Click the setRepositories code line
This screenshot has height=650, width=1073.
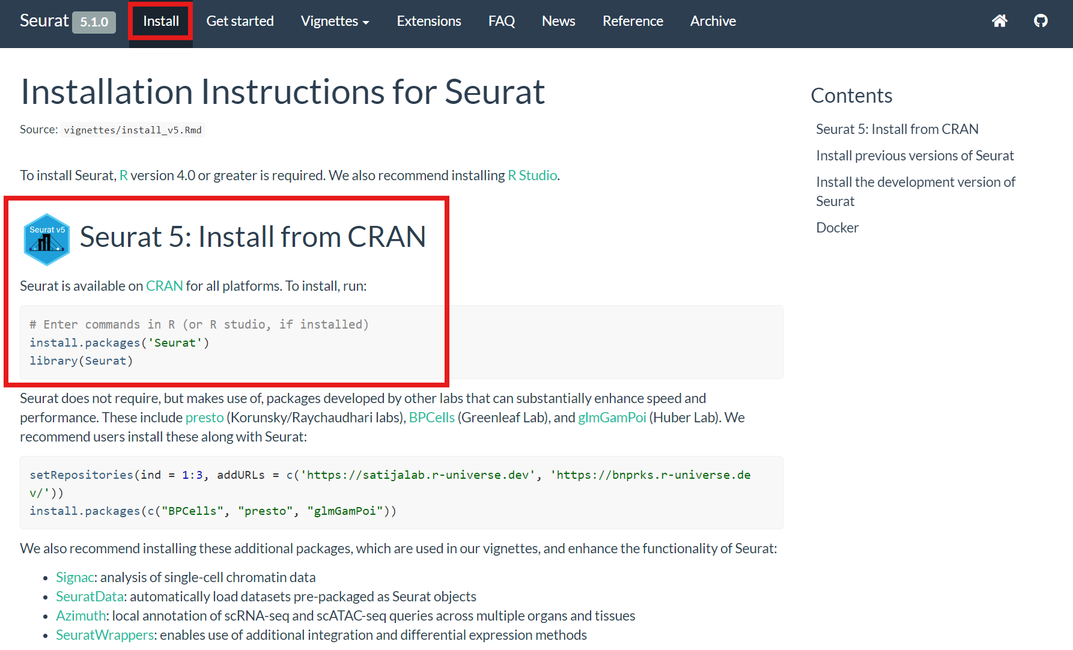pyautogui.click(x=390, y=484)
